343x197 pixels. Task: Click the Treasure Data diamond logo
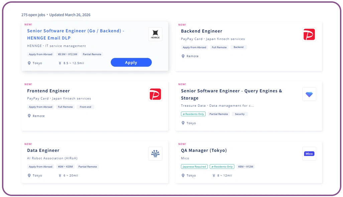tap(309, 94)
